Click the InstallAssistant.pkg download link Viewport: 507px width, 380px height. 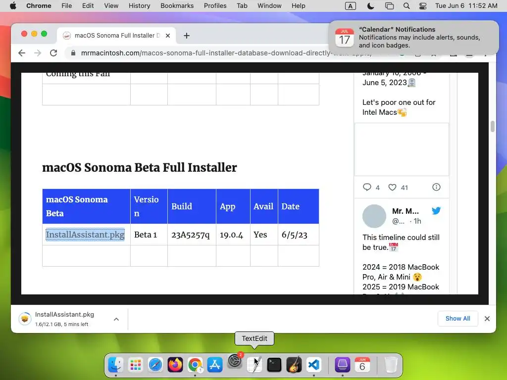tap(85, 235)
